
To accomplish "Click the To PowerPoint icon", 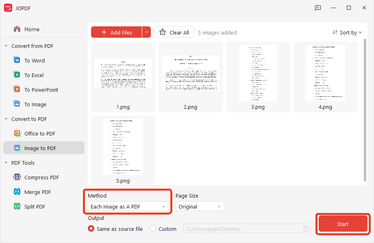I will coord(17,89).
